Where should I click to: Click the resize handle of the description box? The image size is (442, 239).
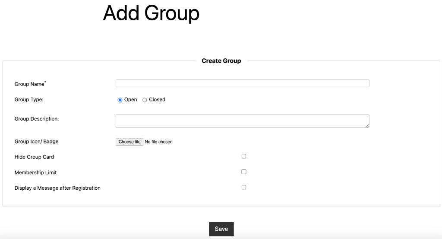[367, 126]
